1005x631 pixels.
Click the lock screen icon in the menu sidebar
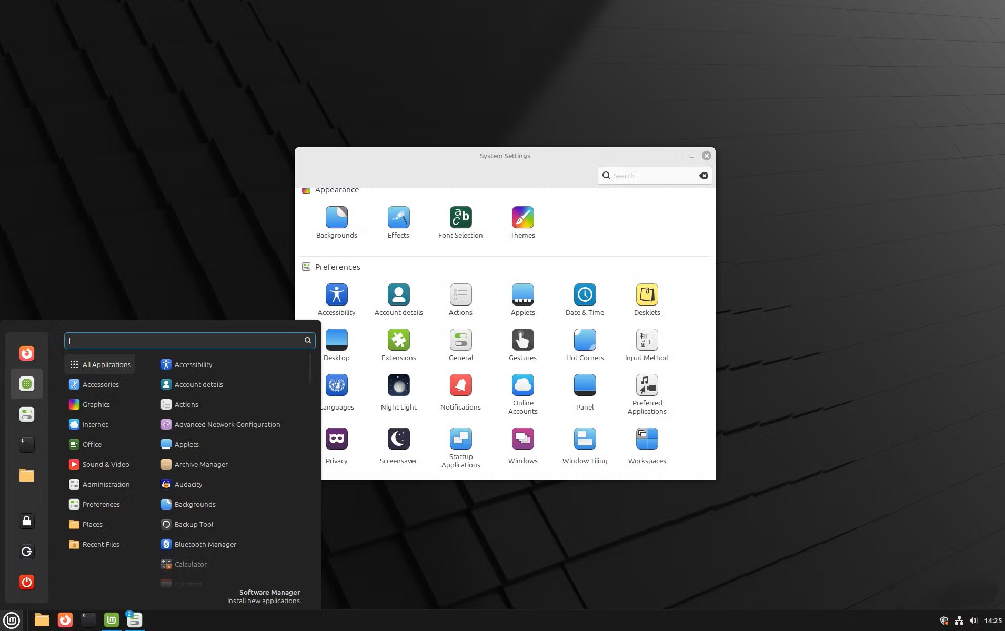point(26,521)
